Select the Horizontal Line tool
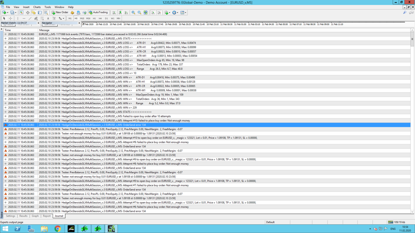The image size is (415, 233). click(x=24, y=18)
